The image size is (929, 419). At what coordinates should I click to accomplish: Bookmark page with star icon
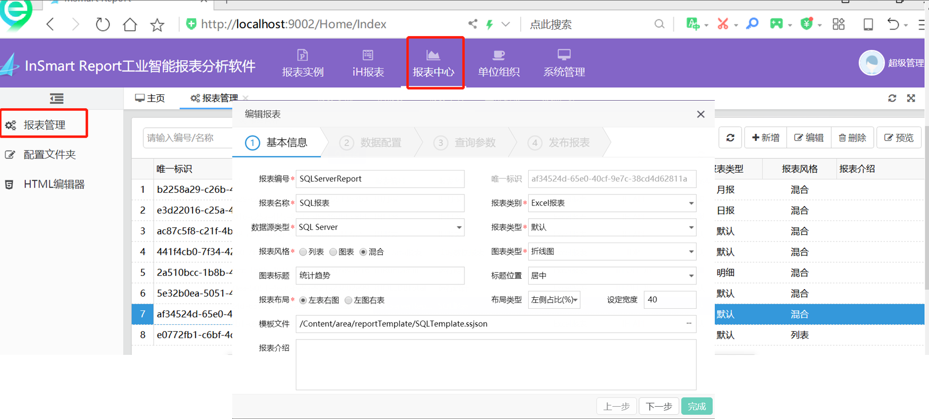157,24
